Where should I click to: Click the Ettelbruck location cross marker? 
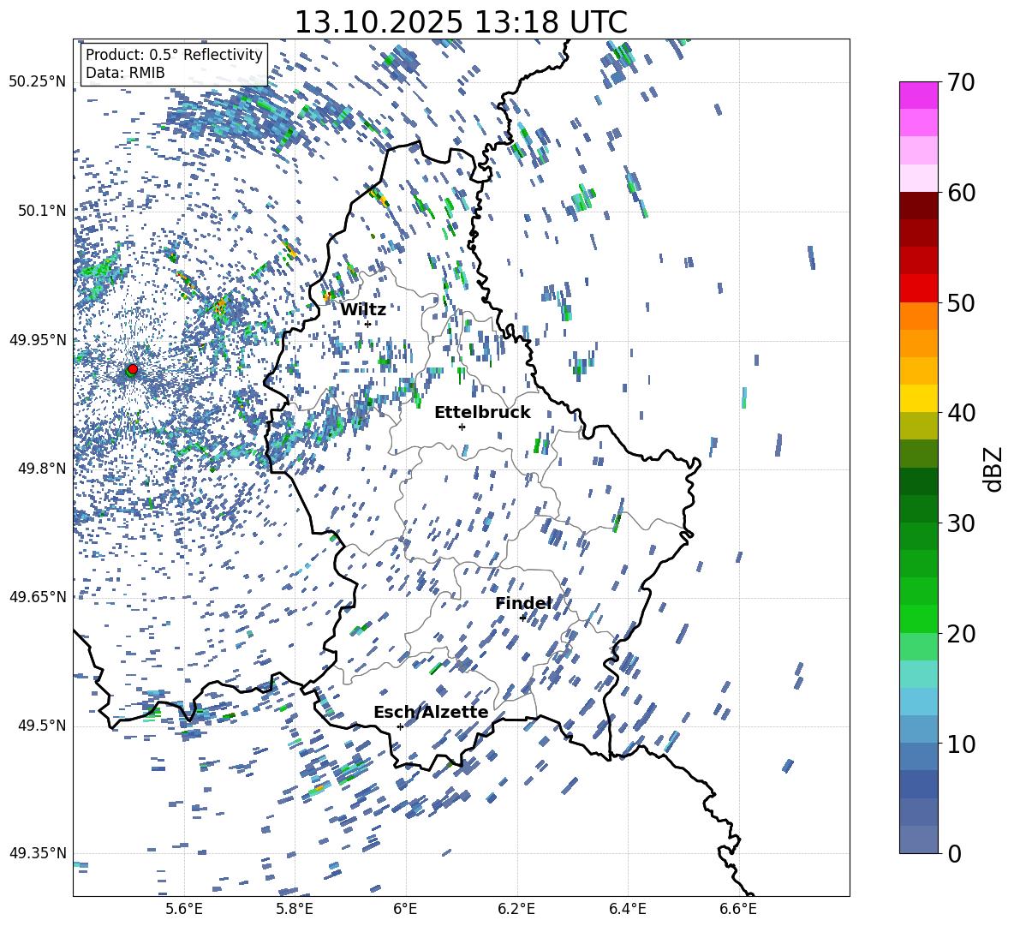click(x=462, y=427)
